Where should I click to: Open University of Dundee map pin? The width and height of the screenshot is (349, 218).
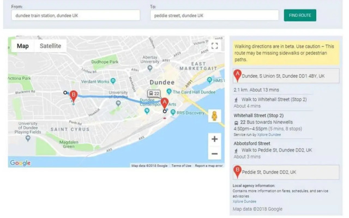click(x=118, y=103)
